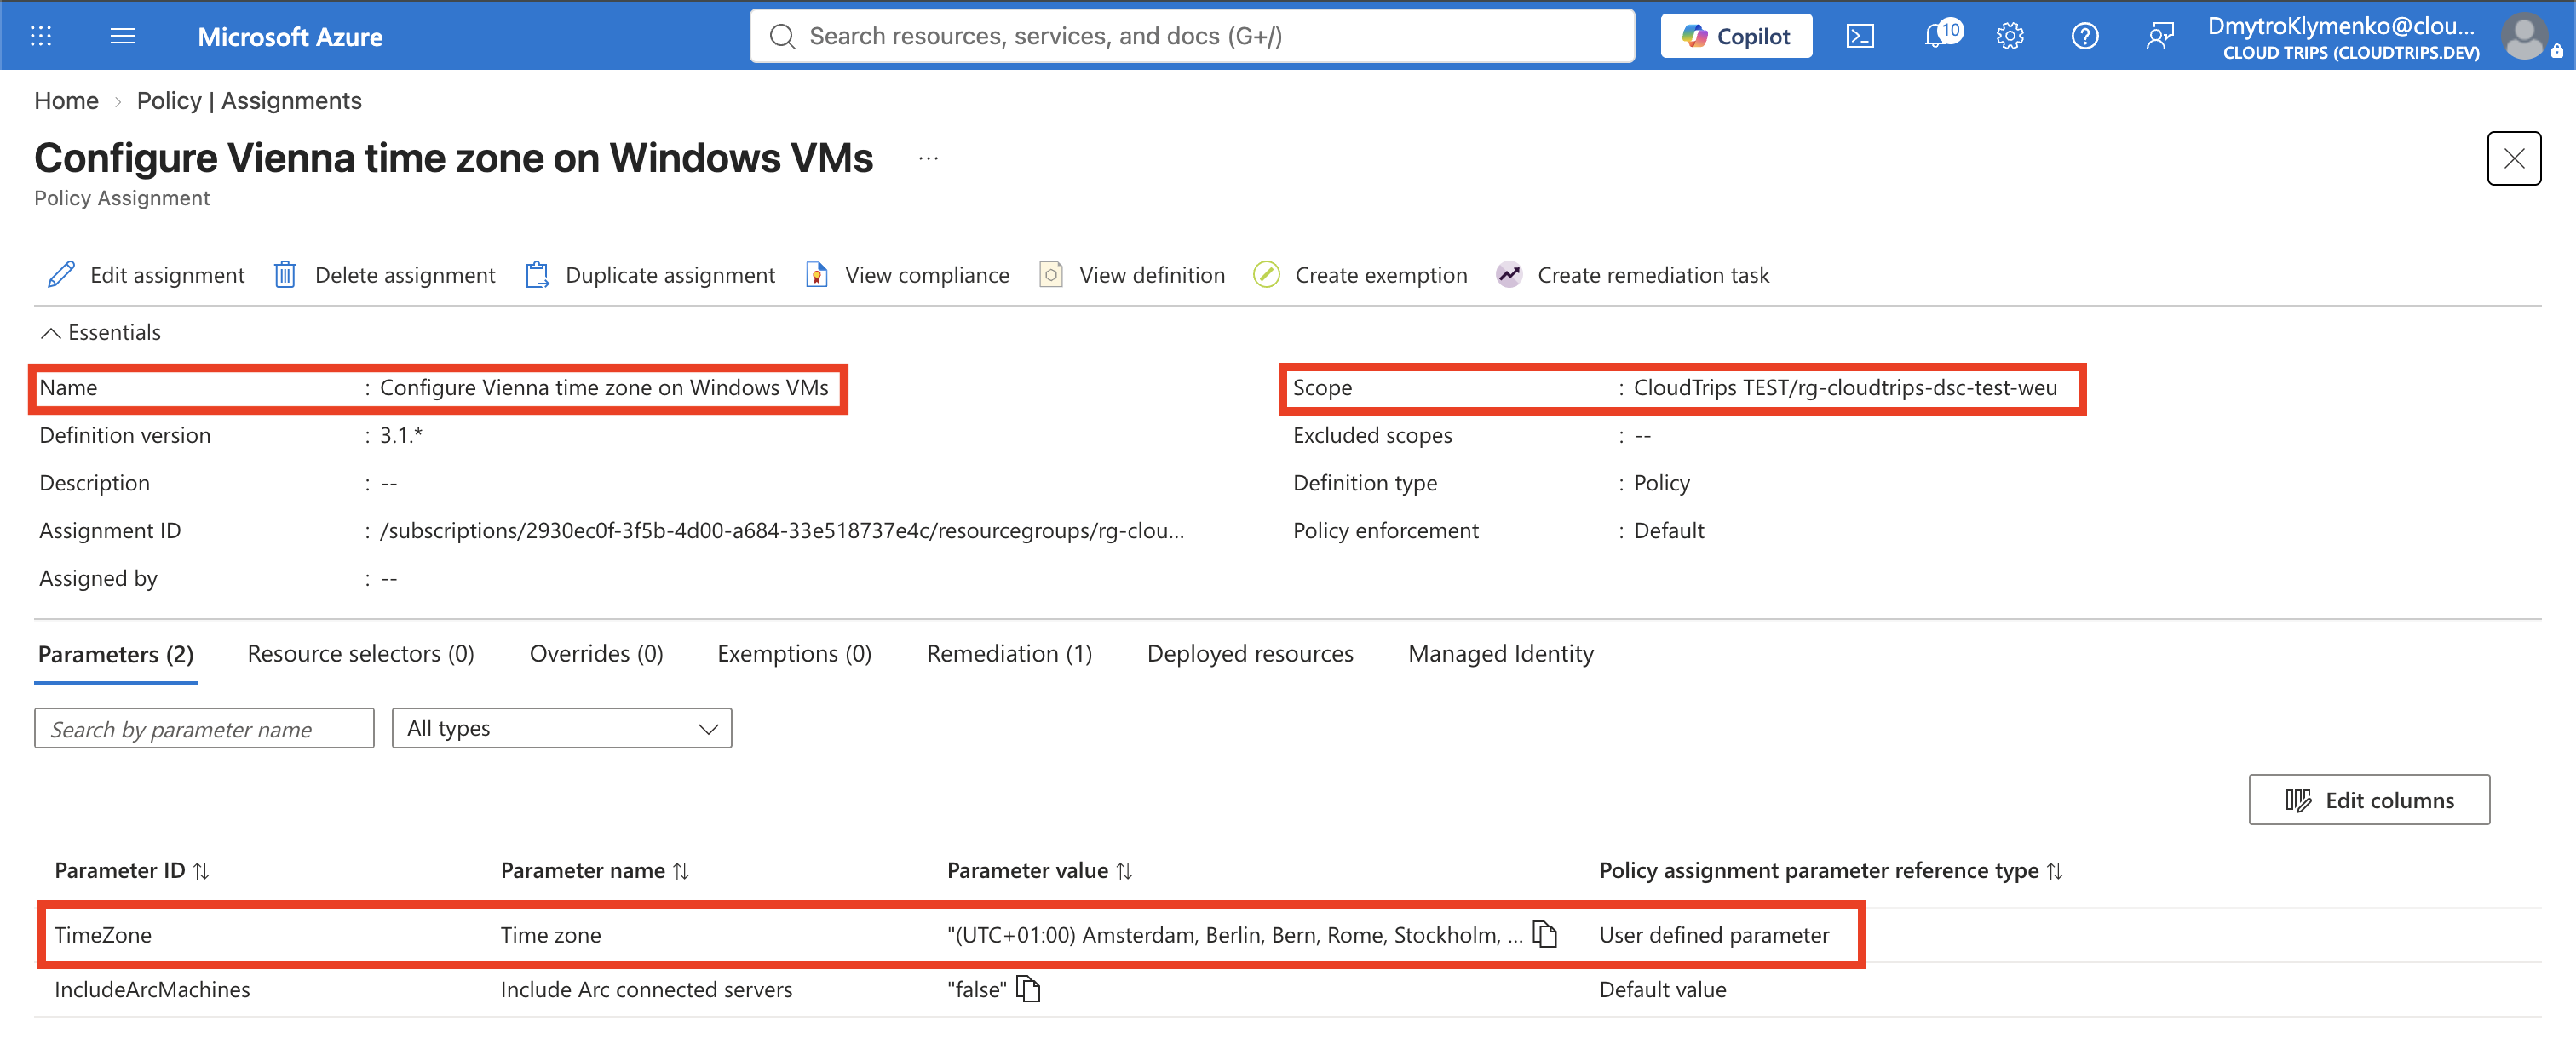
Task: Click the Create remediation task chart icon
Action: 1508,275
